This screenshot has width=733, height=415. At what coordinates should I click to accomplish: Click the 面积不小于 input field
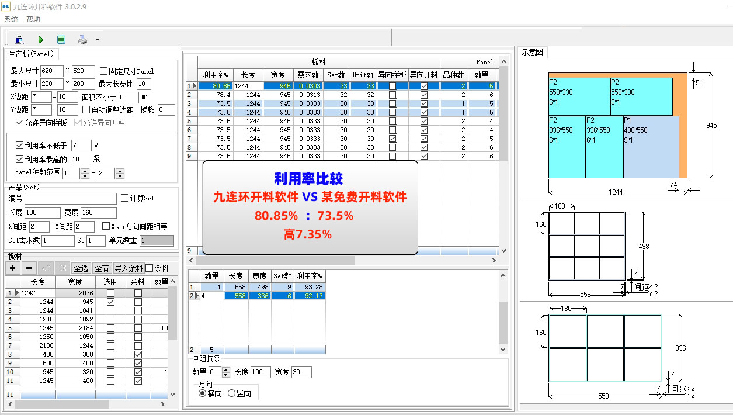coord(128,97)
